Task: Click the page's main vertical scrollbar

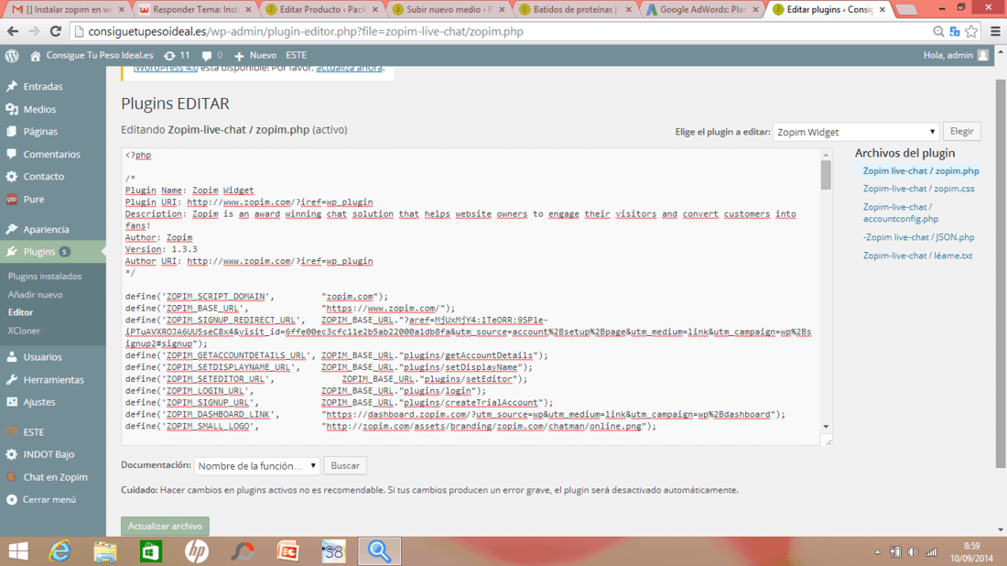Action: [1001, 274]
